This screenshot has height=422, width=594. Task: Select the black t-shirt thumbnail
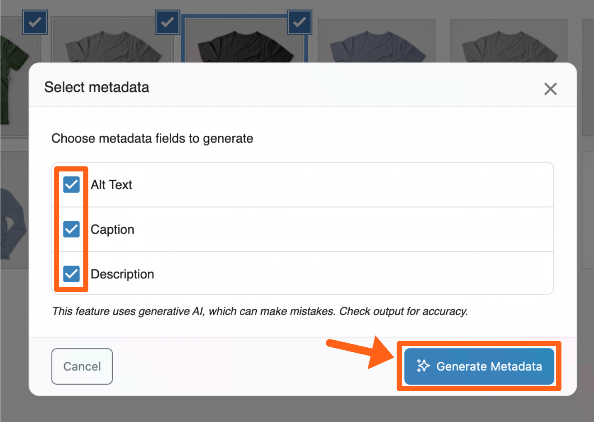[x=245, y=46]
